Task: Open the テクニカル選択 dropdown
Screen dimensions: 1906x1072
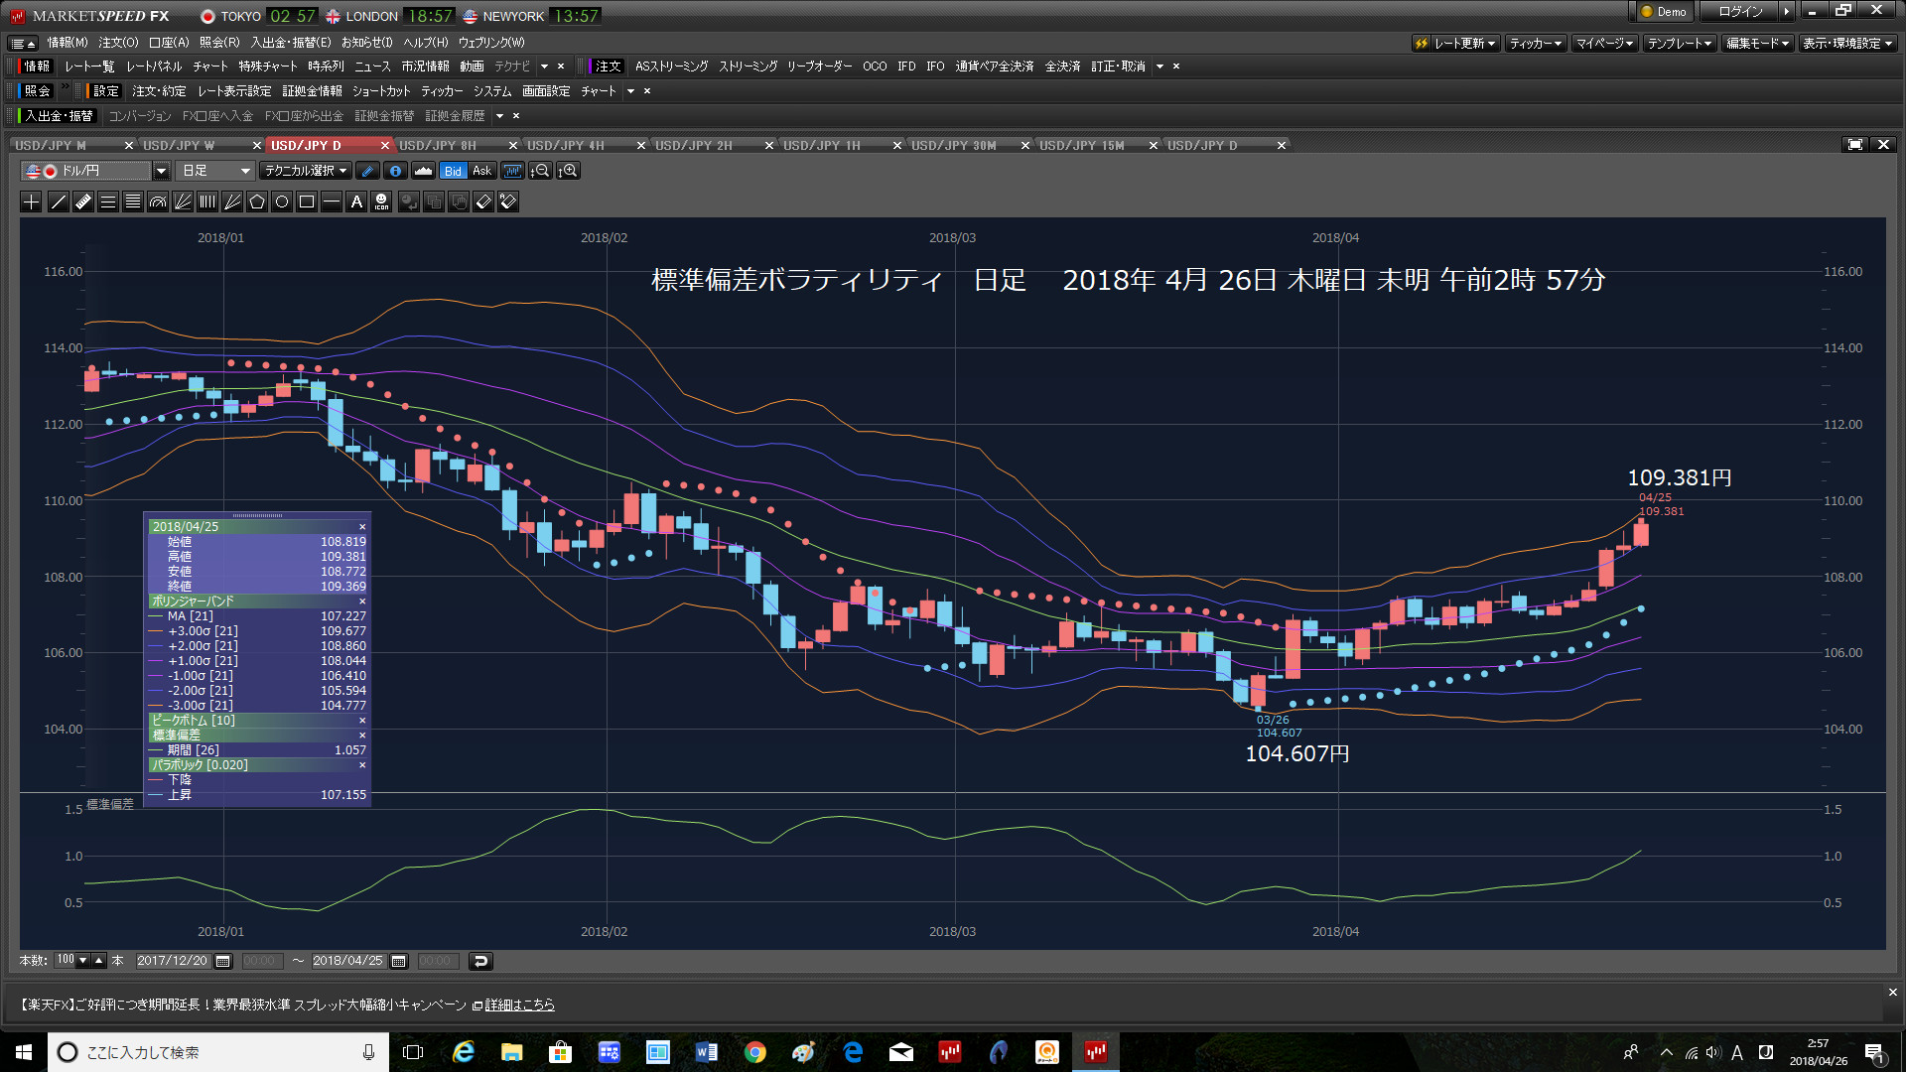Action: (306, 171)
